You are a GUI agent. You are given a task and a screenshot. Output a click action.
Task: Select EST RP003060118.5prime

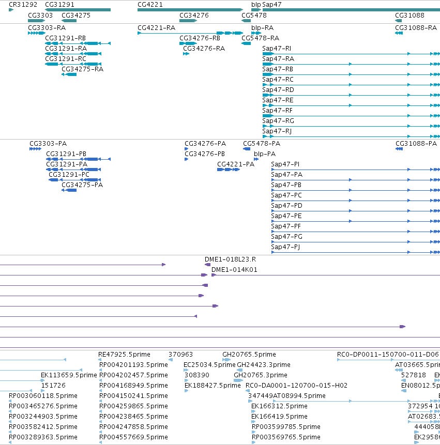coord(43,396)
